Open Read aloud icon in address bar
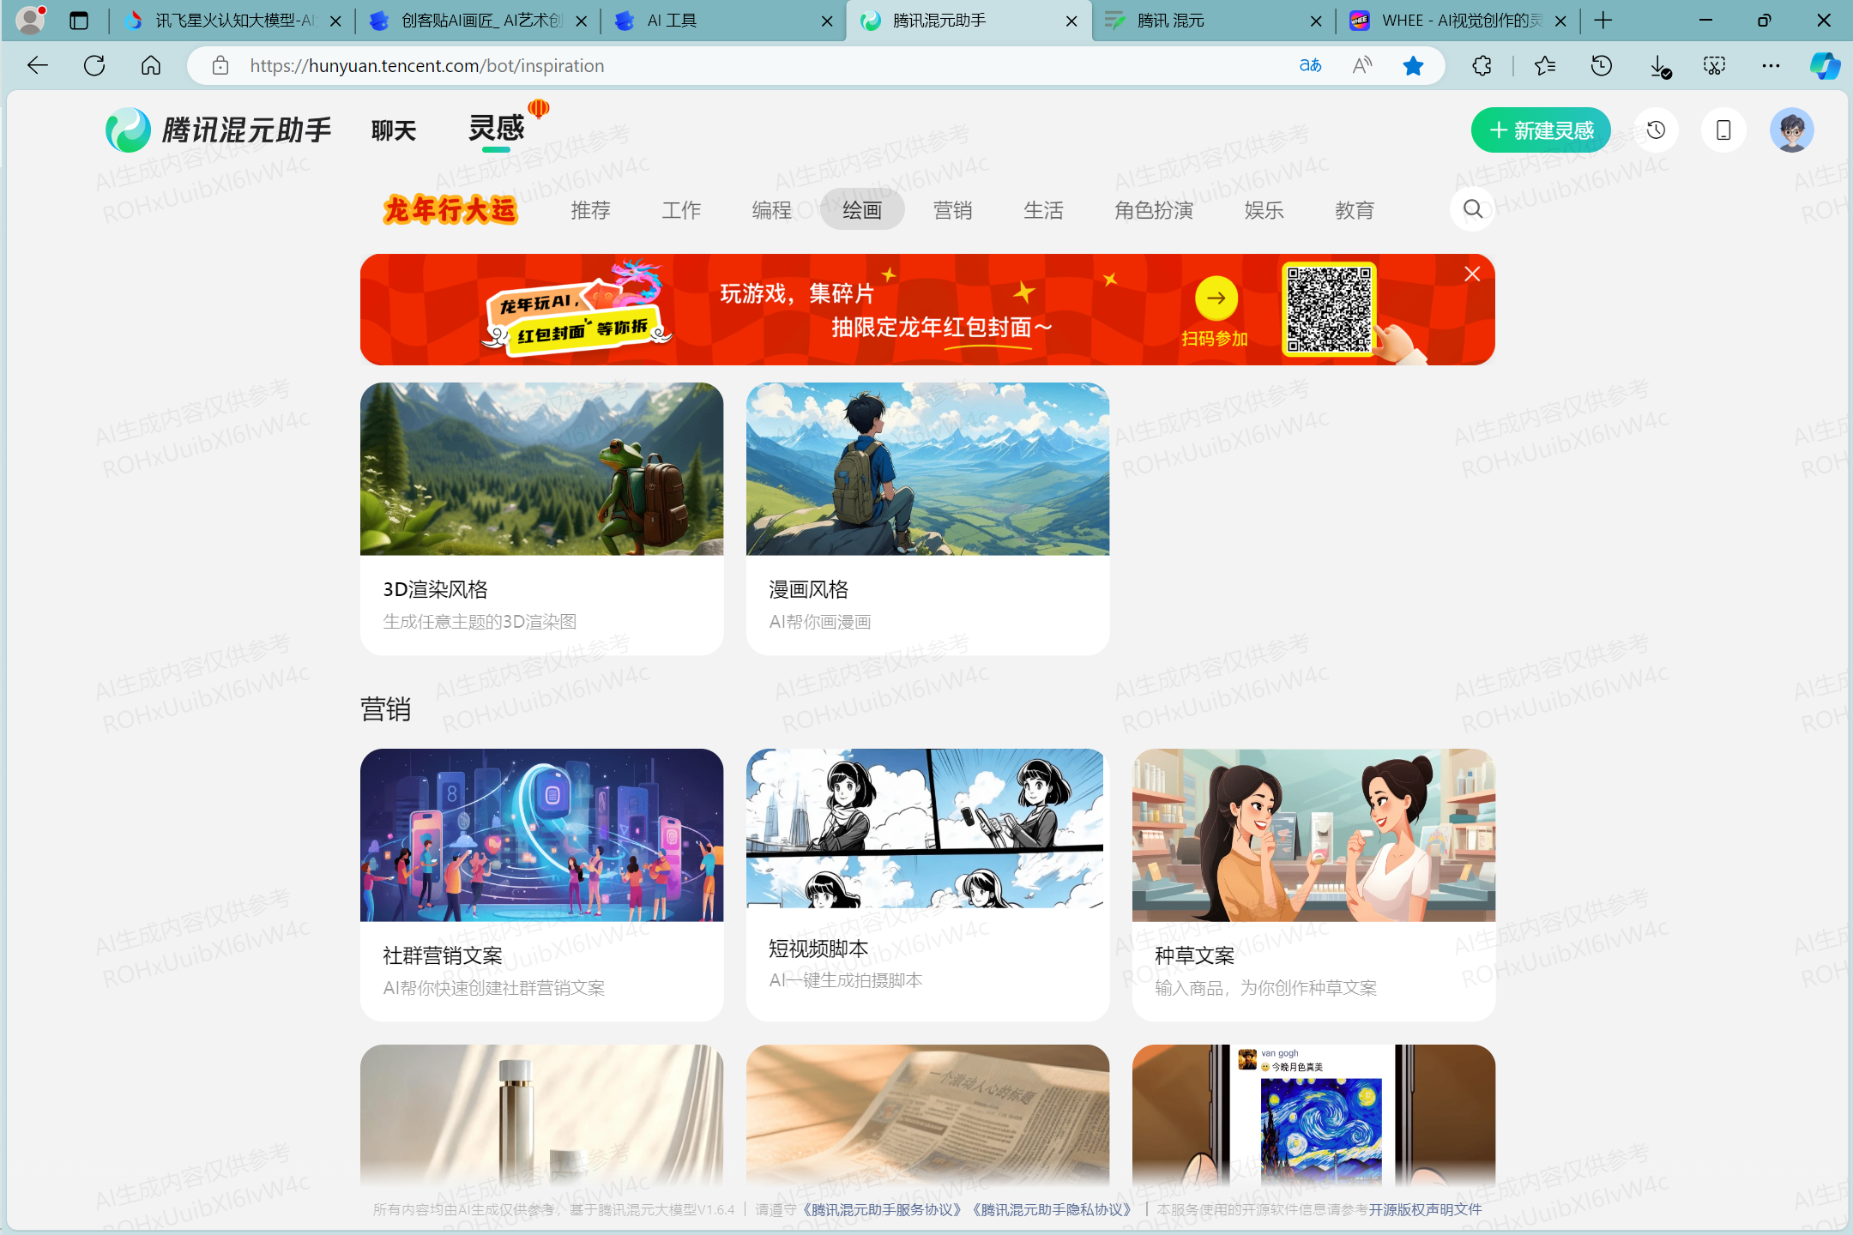 tap(1361, 65)
